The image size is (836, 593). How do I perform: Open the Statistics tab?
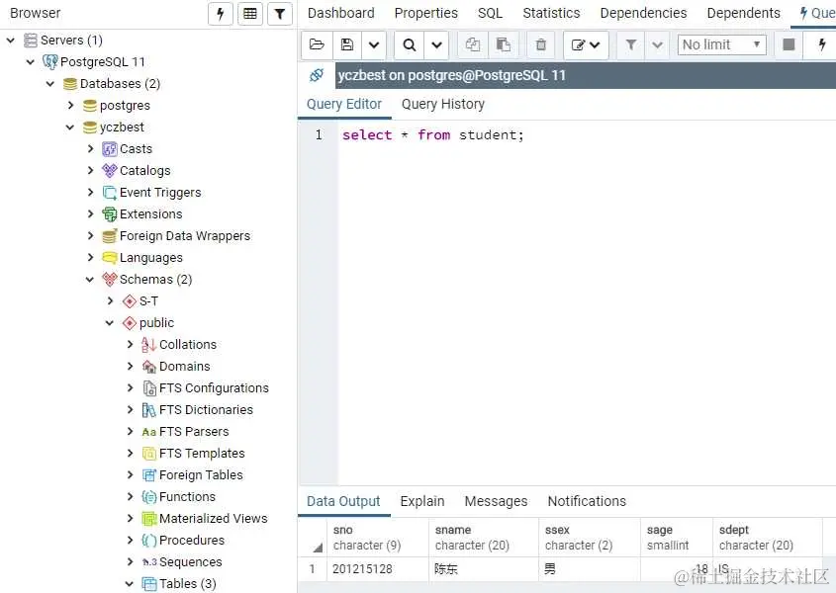[551, 13]
